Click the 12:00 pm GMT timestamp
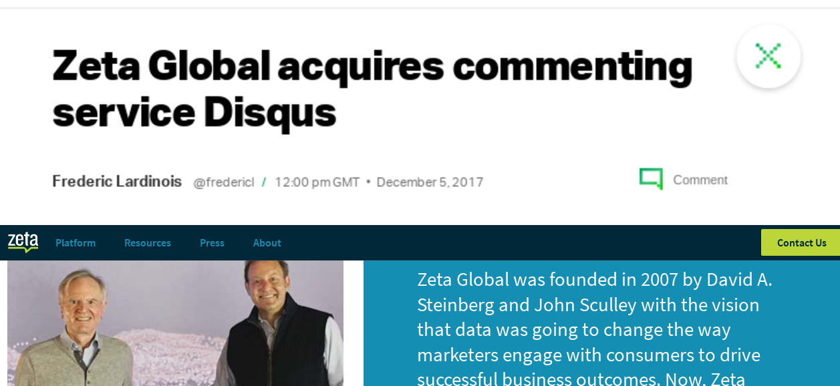The height and width of the screenshot is (386, 840). [317, 182]
